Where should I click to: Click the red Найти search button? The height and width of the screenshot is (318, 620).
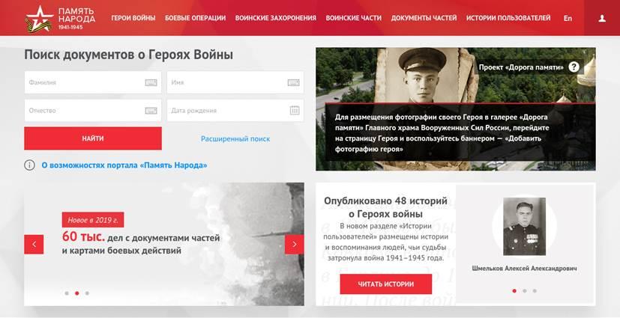[93, 138]
